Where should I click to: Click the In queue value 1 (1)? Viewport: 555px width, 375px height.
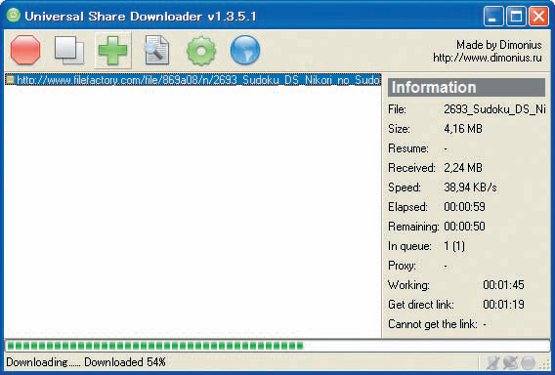pos(454,246)
